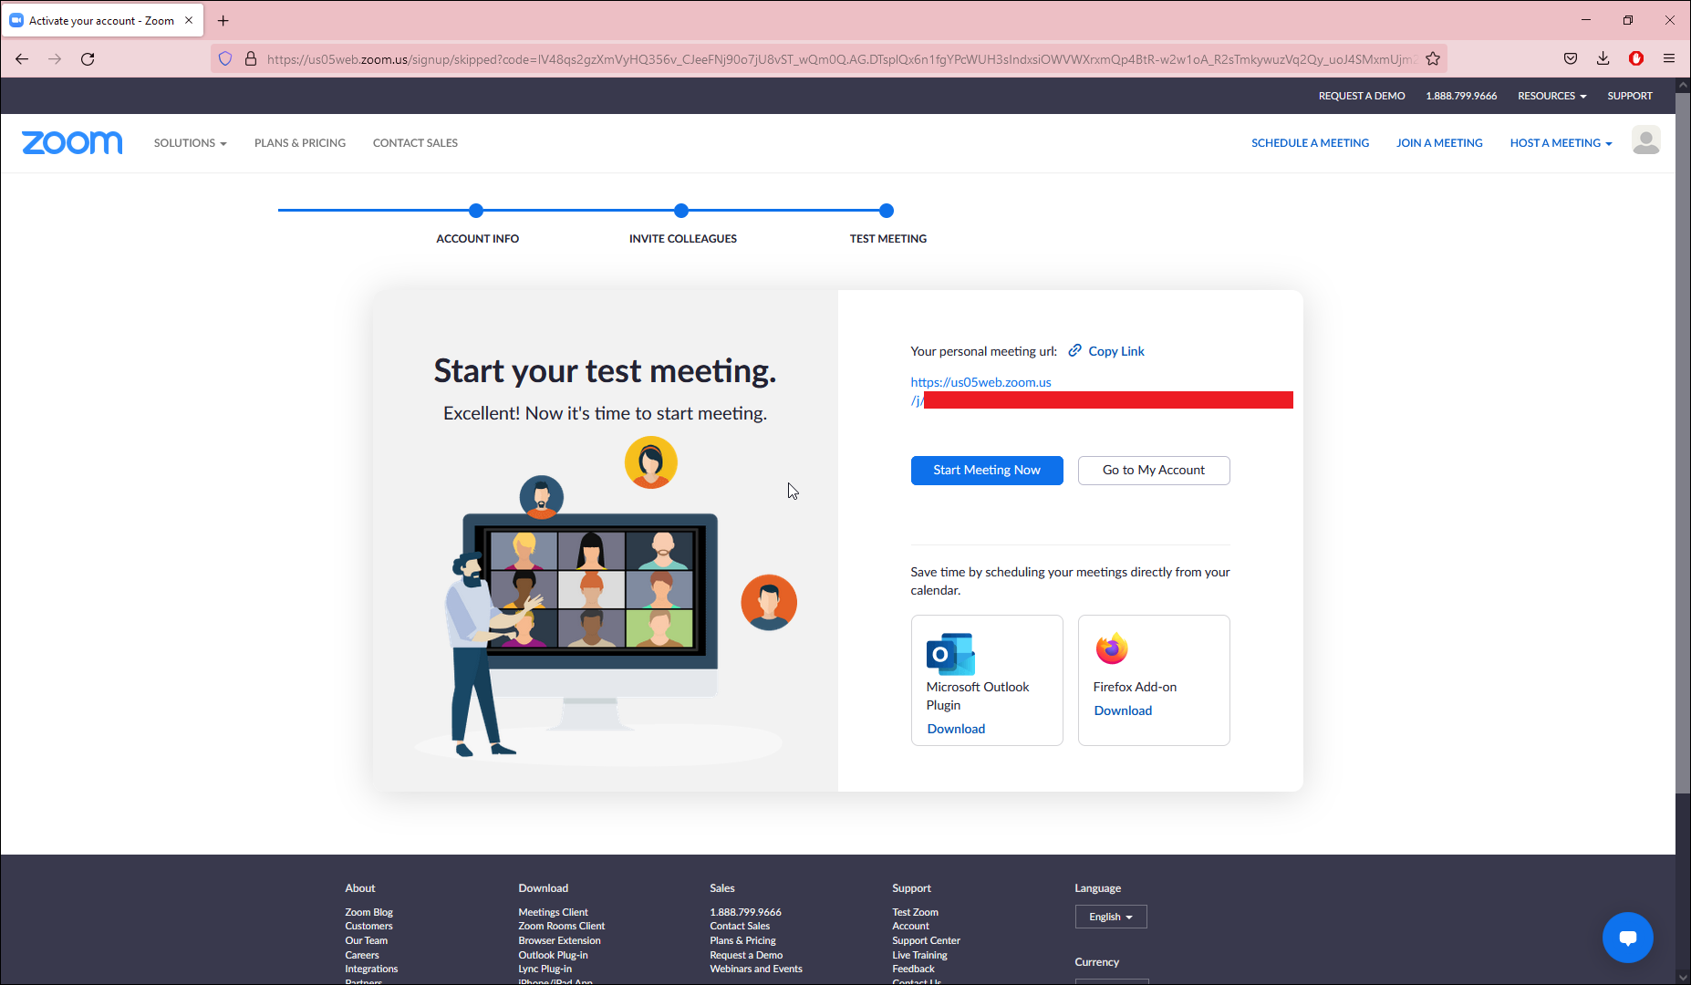Image resolution: width=1691 pixels, height=985 pixels.
Task: Open the user profile avatar icon
Action: click(1645, 141)
